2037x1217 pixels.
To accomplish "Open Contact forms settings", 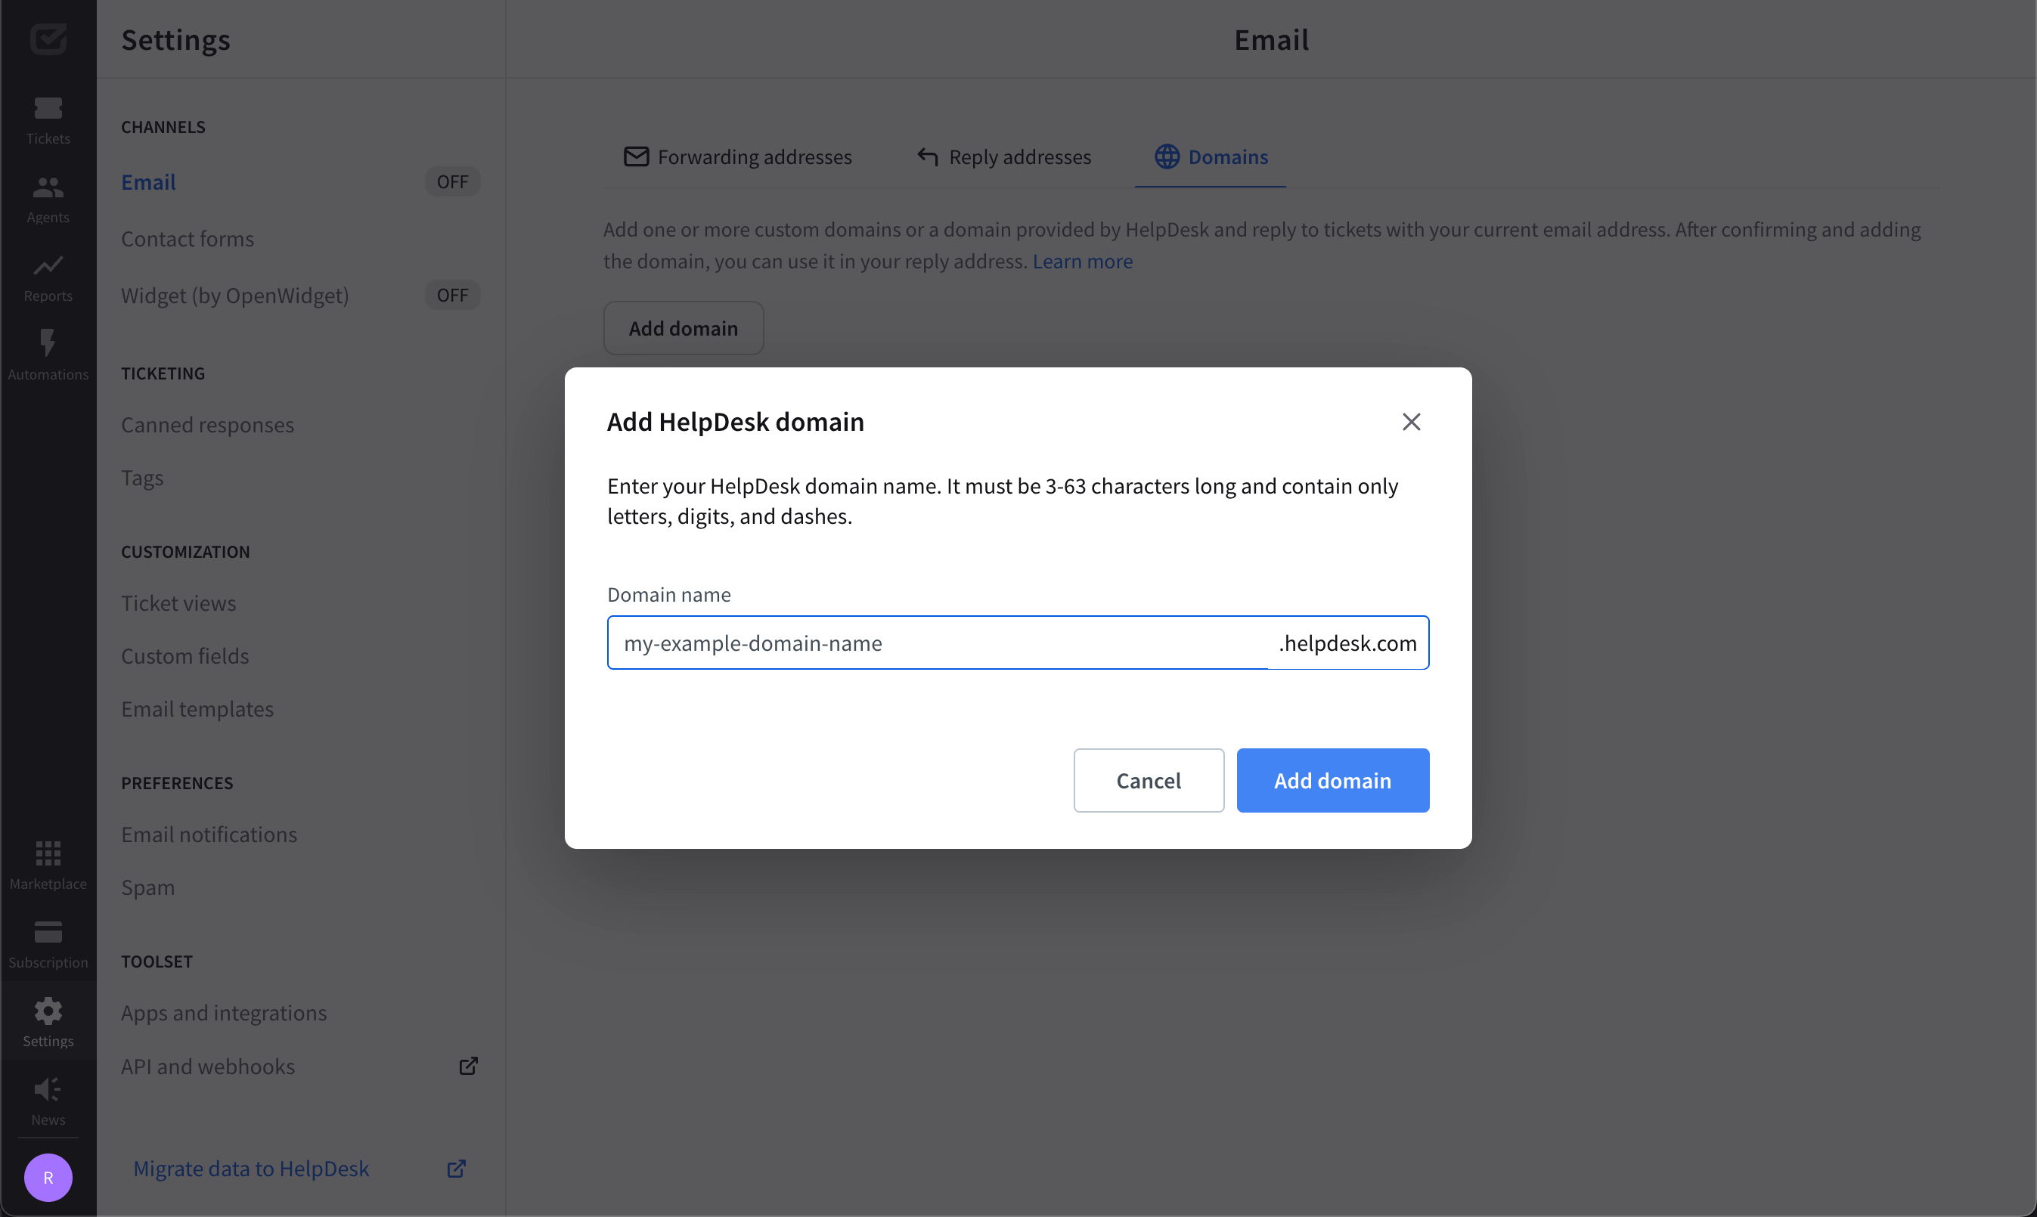I will [188, 239].
